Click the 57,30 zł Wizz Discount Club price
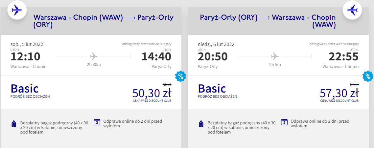The height and width of the screenshot is (148, 374). pyautogui.click(x=339, y=93)
